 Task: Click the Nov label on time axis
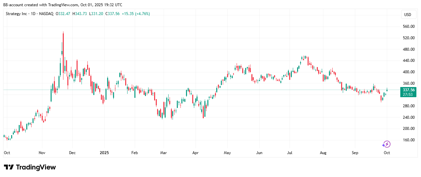[x=42, y=153]
